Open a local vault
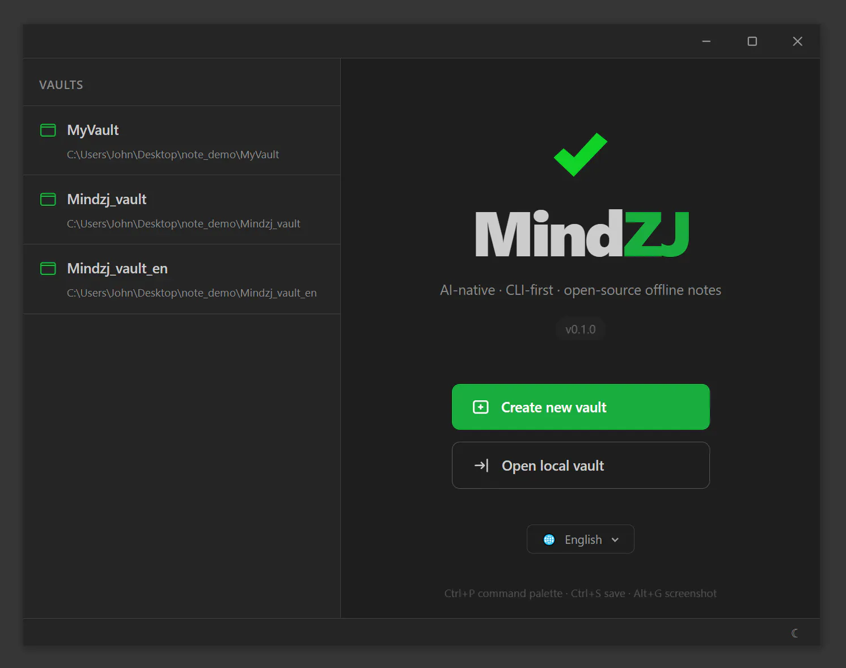 pyautogui.click(x=581, y=466)
